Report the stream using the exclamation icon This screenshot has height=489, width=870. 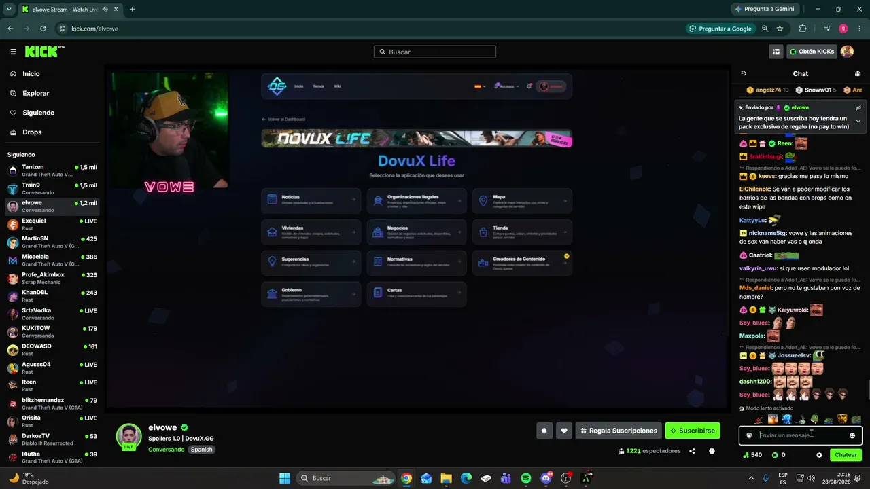(712, 451)
